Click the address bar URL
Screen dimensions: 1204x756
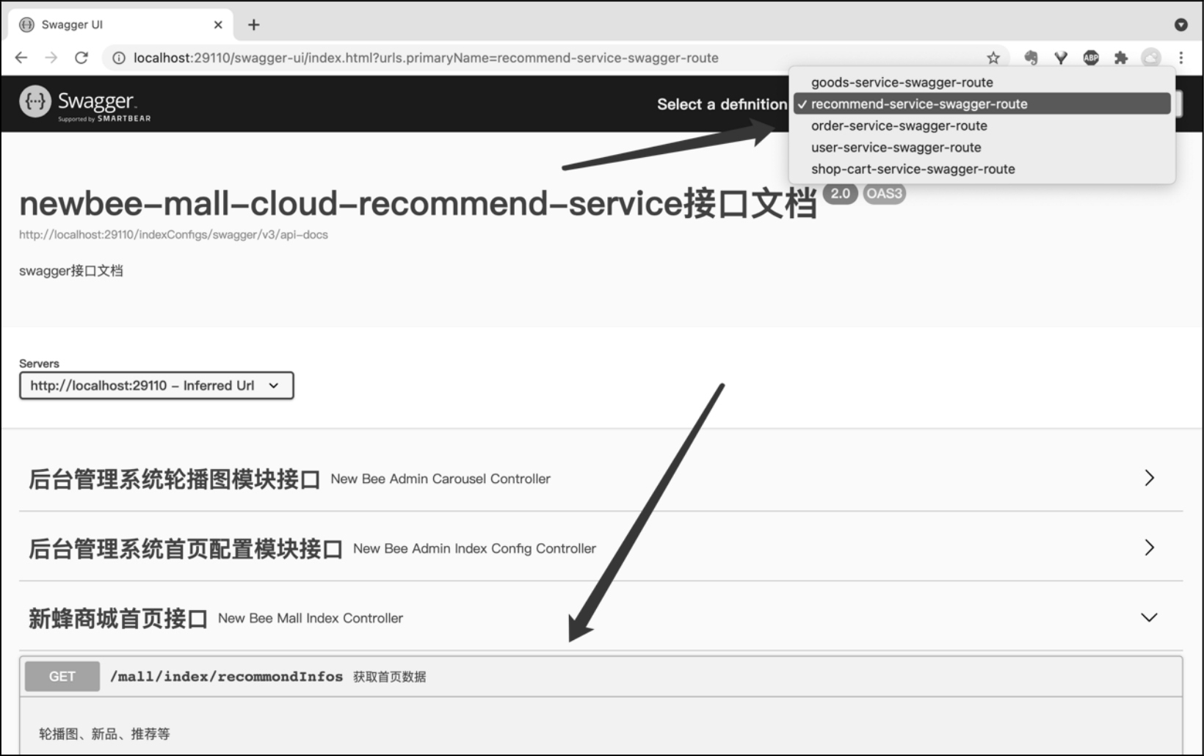[426, 58]
